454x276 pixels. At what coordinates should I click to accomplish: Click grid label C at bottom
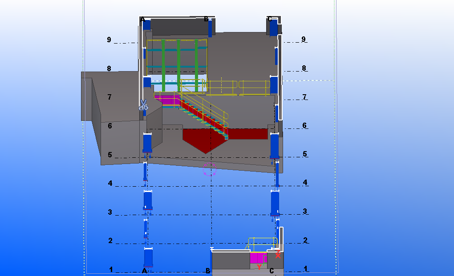[272, 271]
